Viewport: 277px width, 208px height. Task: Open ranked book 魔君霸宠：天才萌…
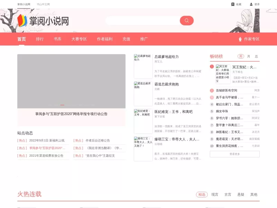tap(230, 139)
